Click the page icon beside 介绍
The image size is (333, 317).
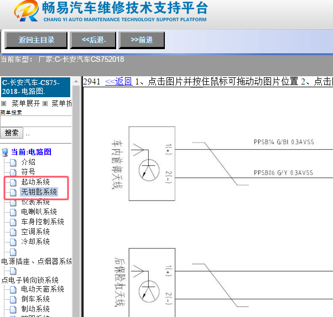[13, 162]
